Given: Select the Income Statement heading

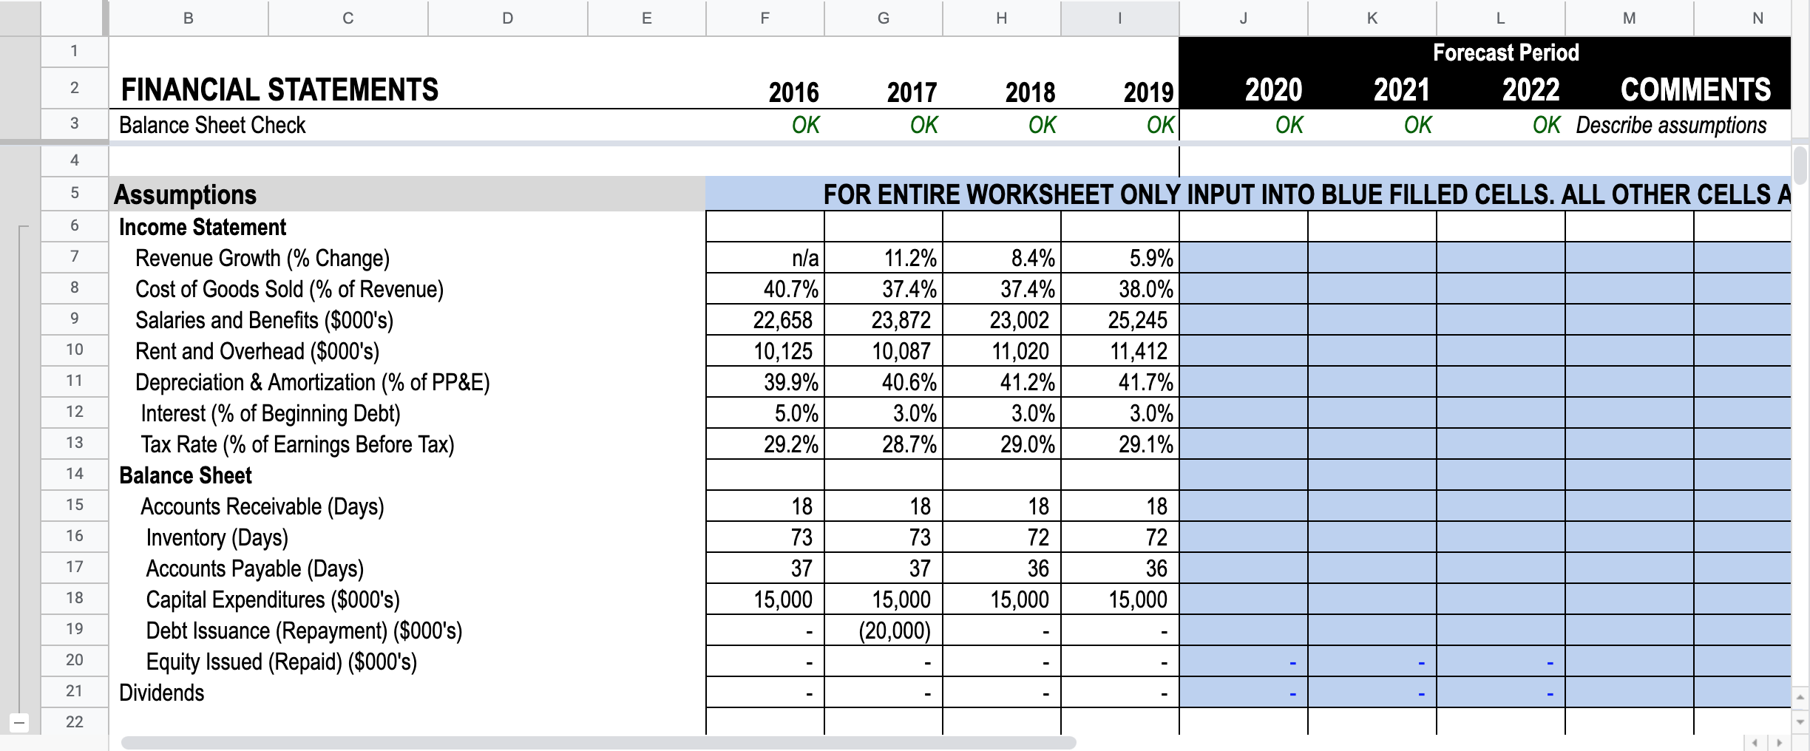Looking at the screenshot, I should 203,227.
